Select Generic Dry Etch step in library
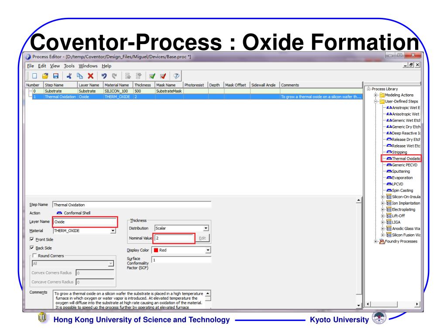Image resolution: width=447 pixels, height=335 pixels. pos(403,127)
